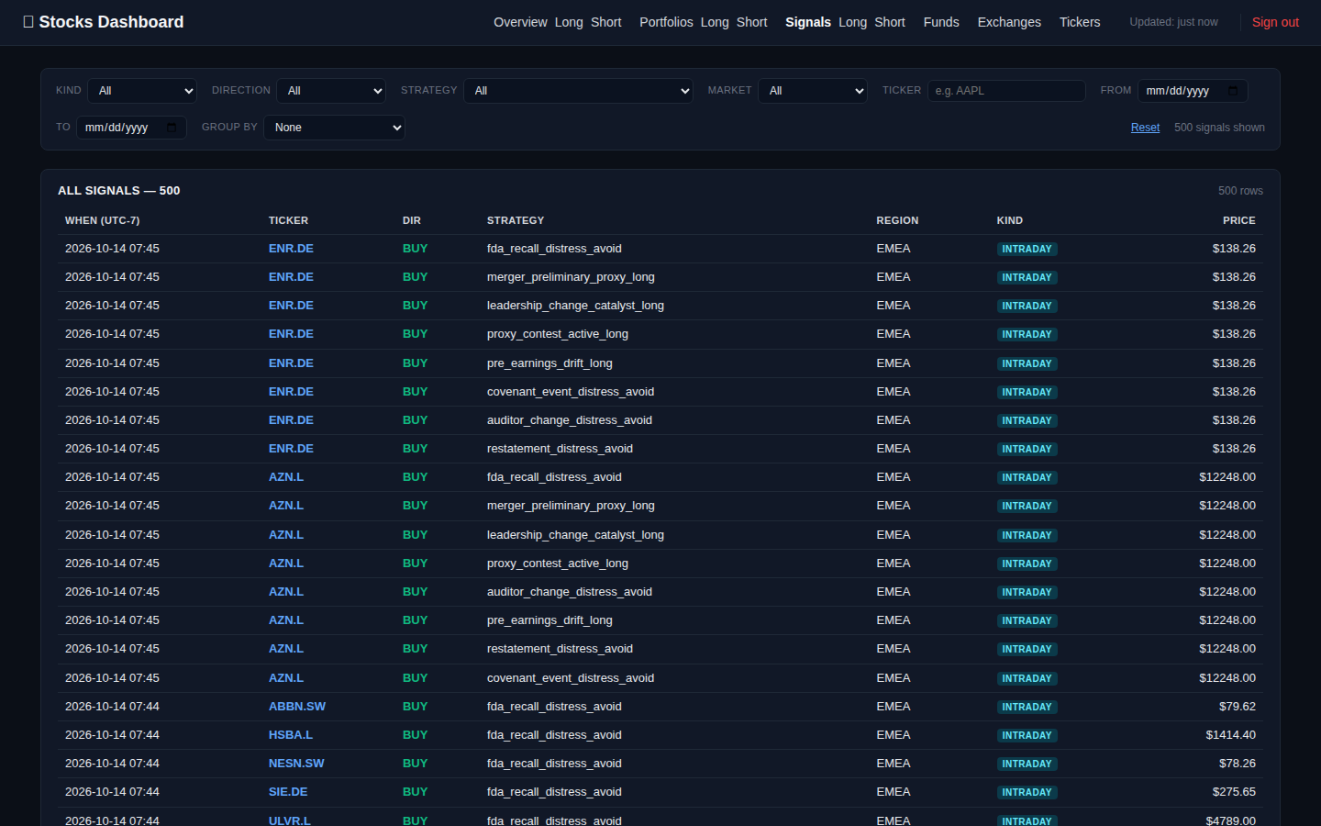1321x826 pixels.
Task: Open the MARKET filter dropdown
Action: pyautogui.click(x=812, y=91)
